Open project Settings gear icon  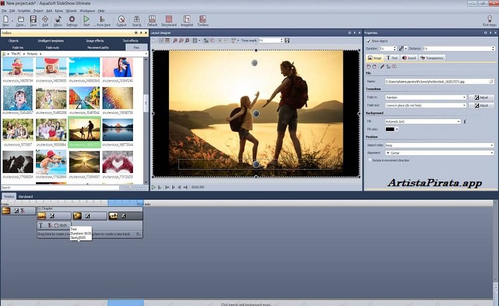click(72, 20)
